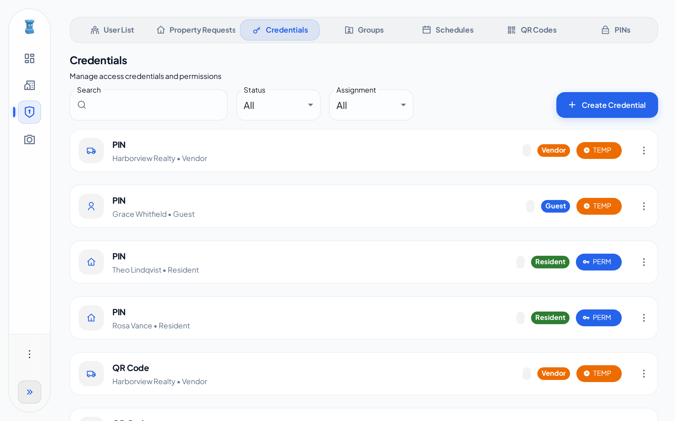Click truck icon of Harborview Realty PIN row

(91, 150)
